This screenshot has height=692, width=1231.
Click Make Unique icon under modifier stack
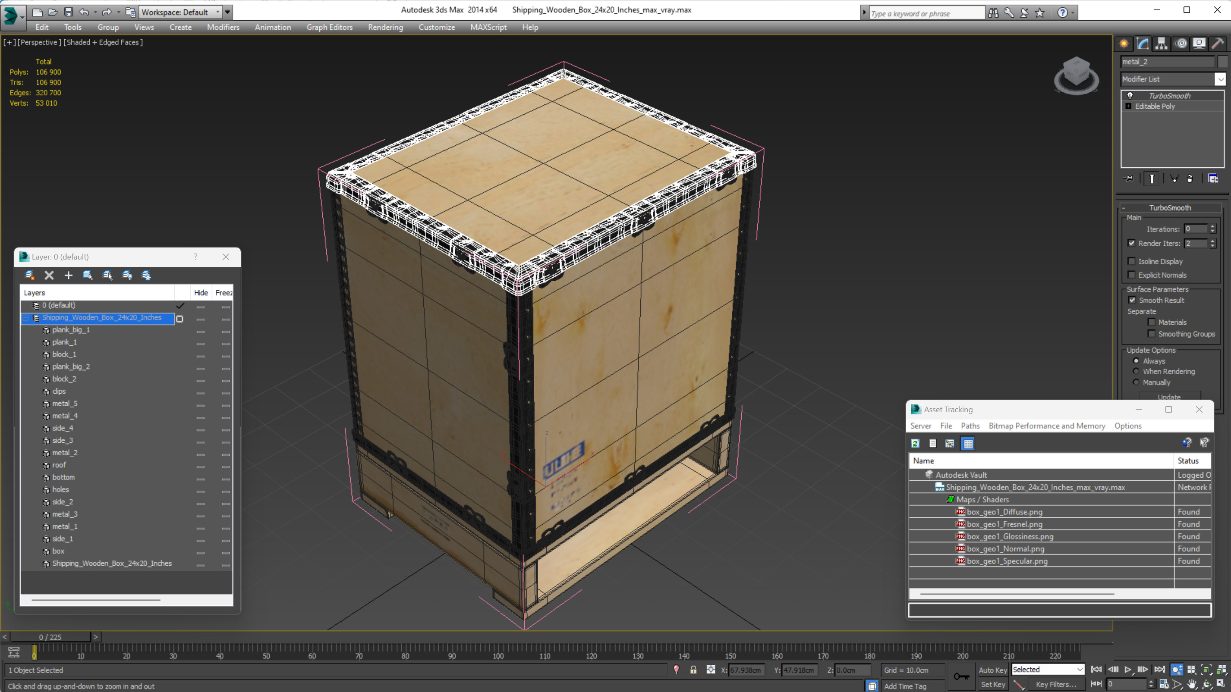coord(1174,178)
